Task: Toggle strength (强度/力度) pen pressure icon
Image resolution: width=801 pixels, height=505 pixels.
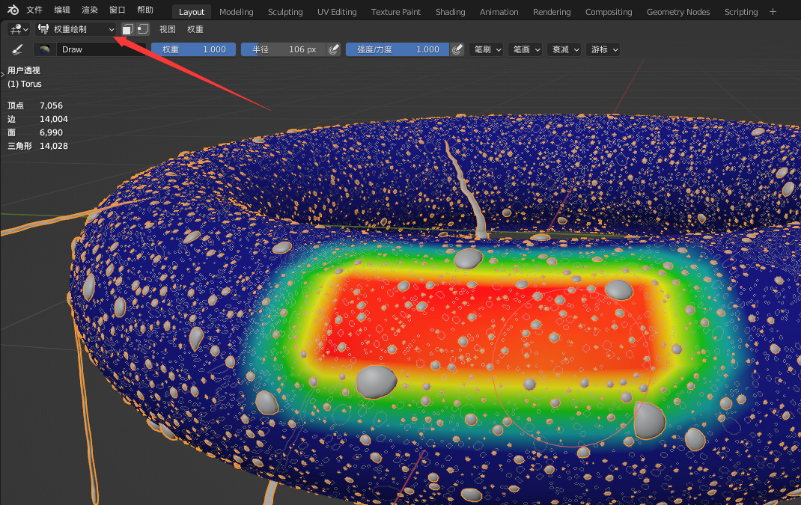Action: point(457,49)
